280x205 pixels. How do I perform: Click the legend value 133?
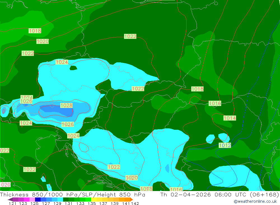click(80, 203)
